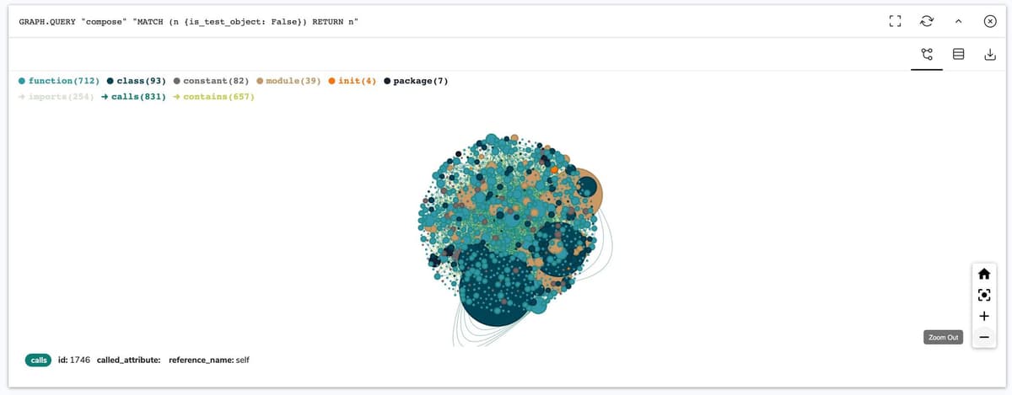
Task: Switch to table view of results
Action: tap(958, 55)
